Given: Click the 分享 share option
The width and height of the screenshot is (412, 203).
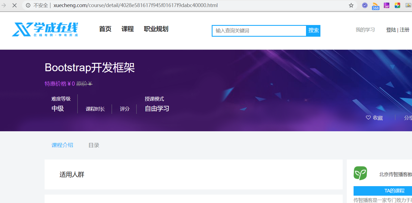Looking at the screenshot, I should point(408,117).
